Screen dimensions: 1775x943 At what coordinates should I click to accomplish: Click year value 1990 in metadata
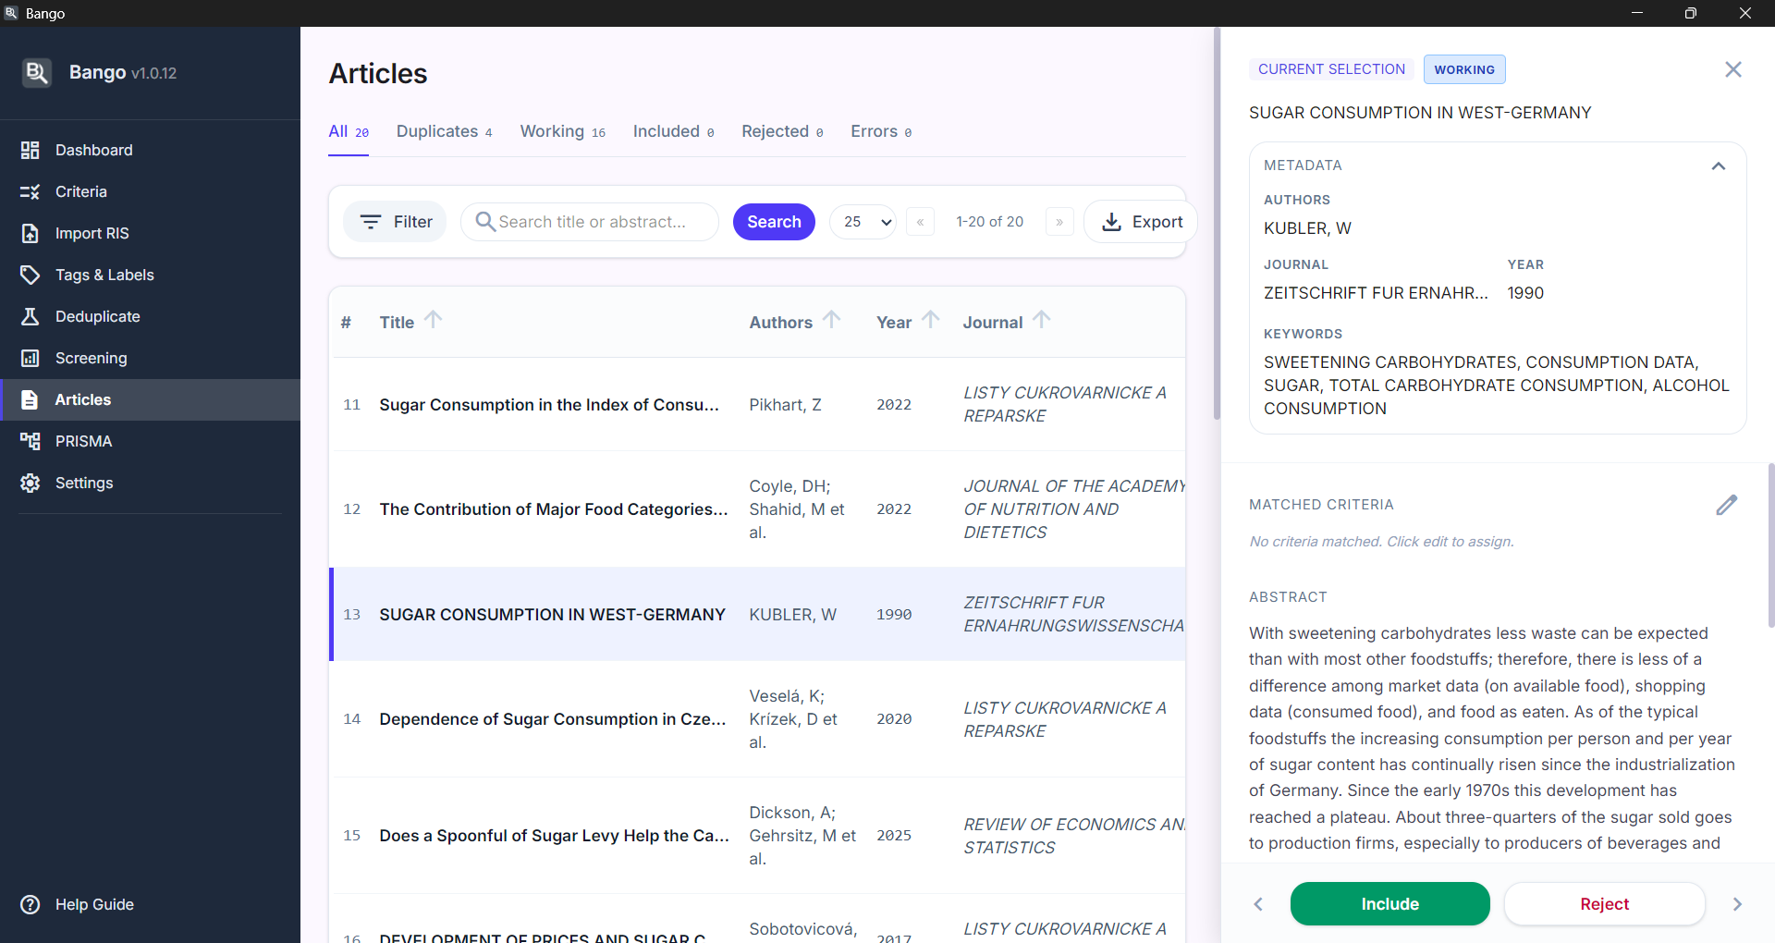(x=1525, y=293)
